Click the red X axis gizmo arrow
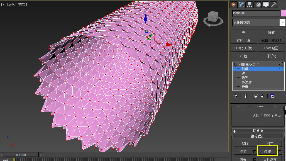 tap(170, 44)
